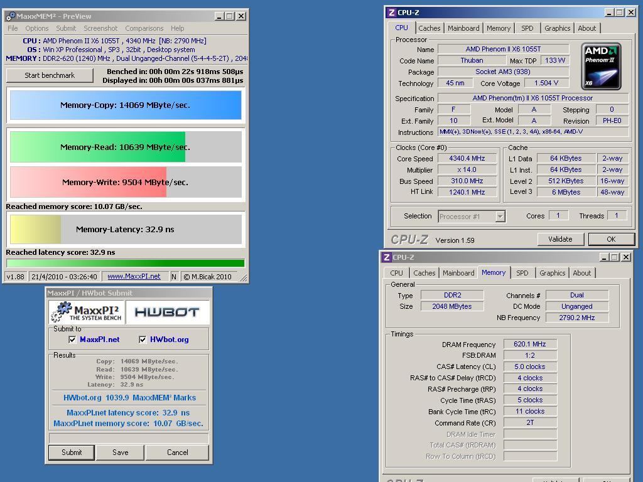Image resolution: width=643 pixels, height=482 pixels.
Task: Open the Options menu in MaxxMEM²
Action: coord(37,28)
